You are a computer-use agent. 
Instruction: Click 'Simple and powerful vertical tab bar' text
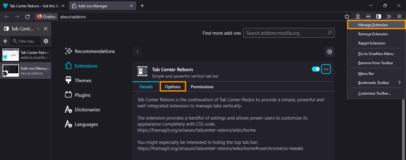(185, 76)
